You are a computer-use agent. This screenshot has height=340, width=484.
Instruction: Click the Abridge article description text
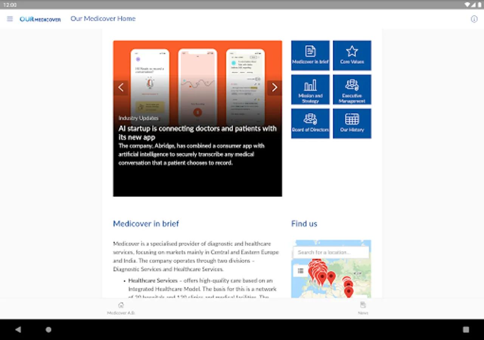[192, 154]
